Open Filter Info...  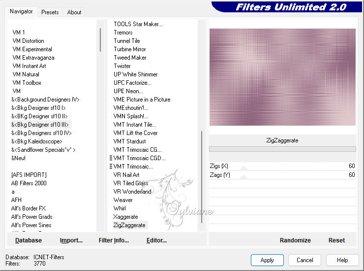[x=114, y=240]
